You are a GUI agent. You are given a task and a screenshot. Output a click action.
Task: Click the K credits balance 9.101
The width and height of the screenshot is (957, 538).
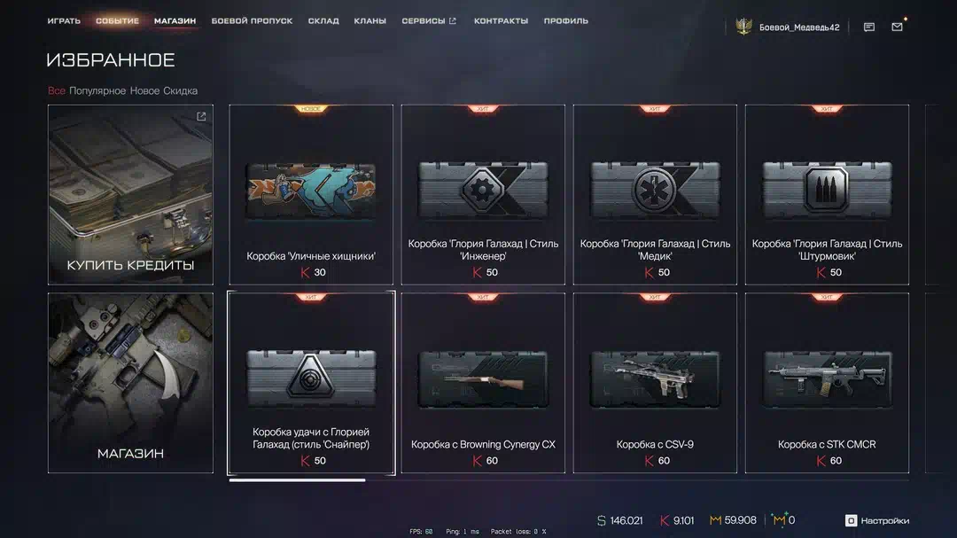pos(677,520)
